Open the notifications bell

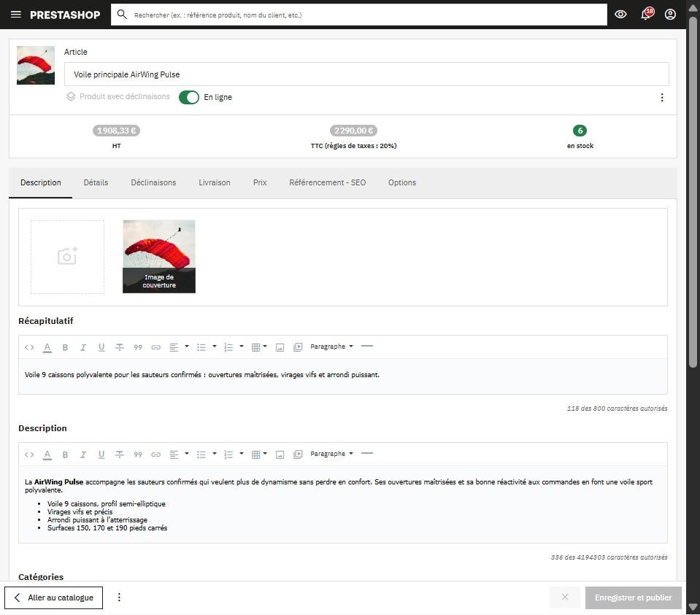646,15
